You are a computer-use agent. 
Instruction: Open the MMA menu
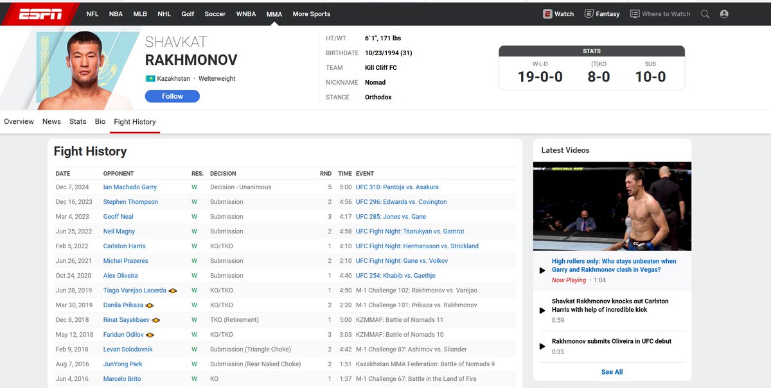tap(274, 13)
